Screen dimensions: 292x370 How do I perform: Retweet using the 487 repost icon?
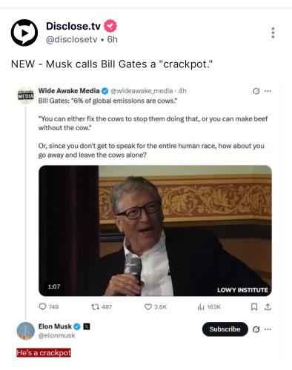95,307
